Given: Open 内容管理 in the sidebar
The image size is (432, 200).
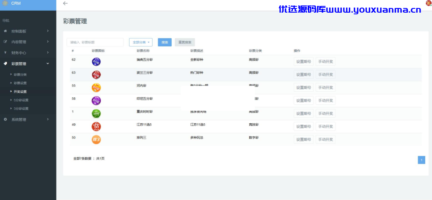Looking at the screenshot, I should pos(19,42).
